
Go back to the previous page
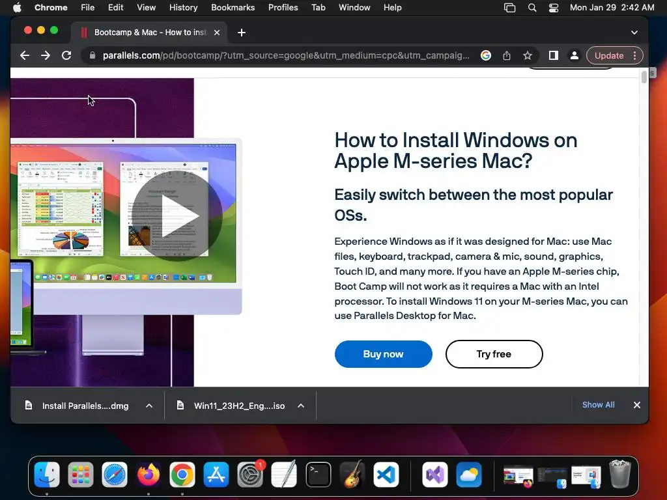pyautogui.click(x=25, y=56)
